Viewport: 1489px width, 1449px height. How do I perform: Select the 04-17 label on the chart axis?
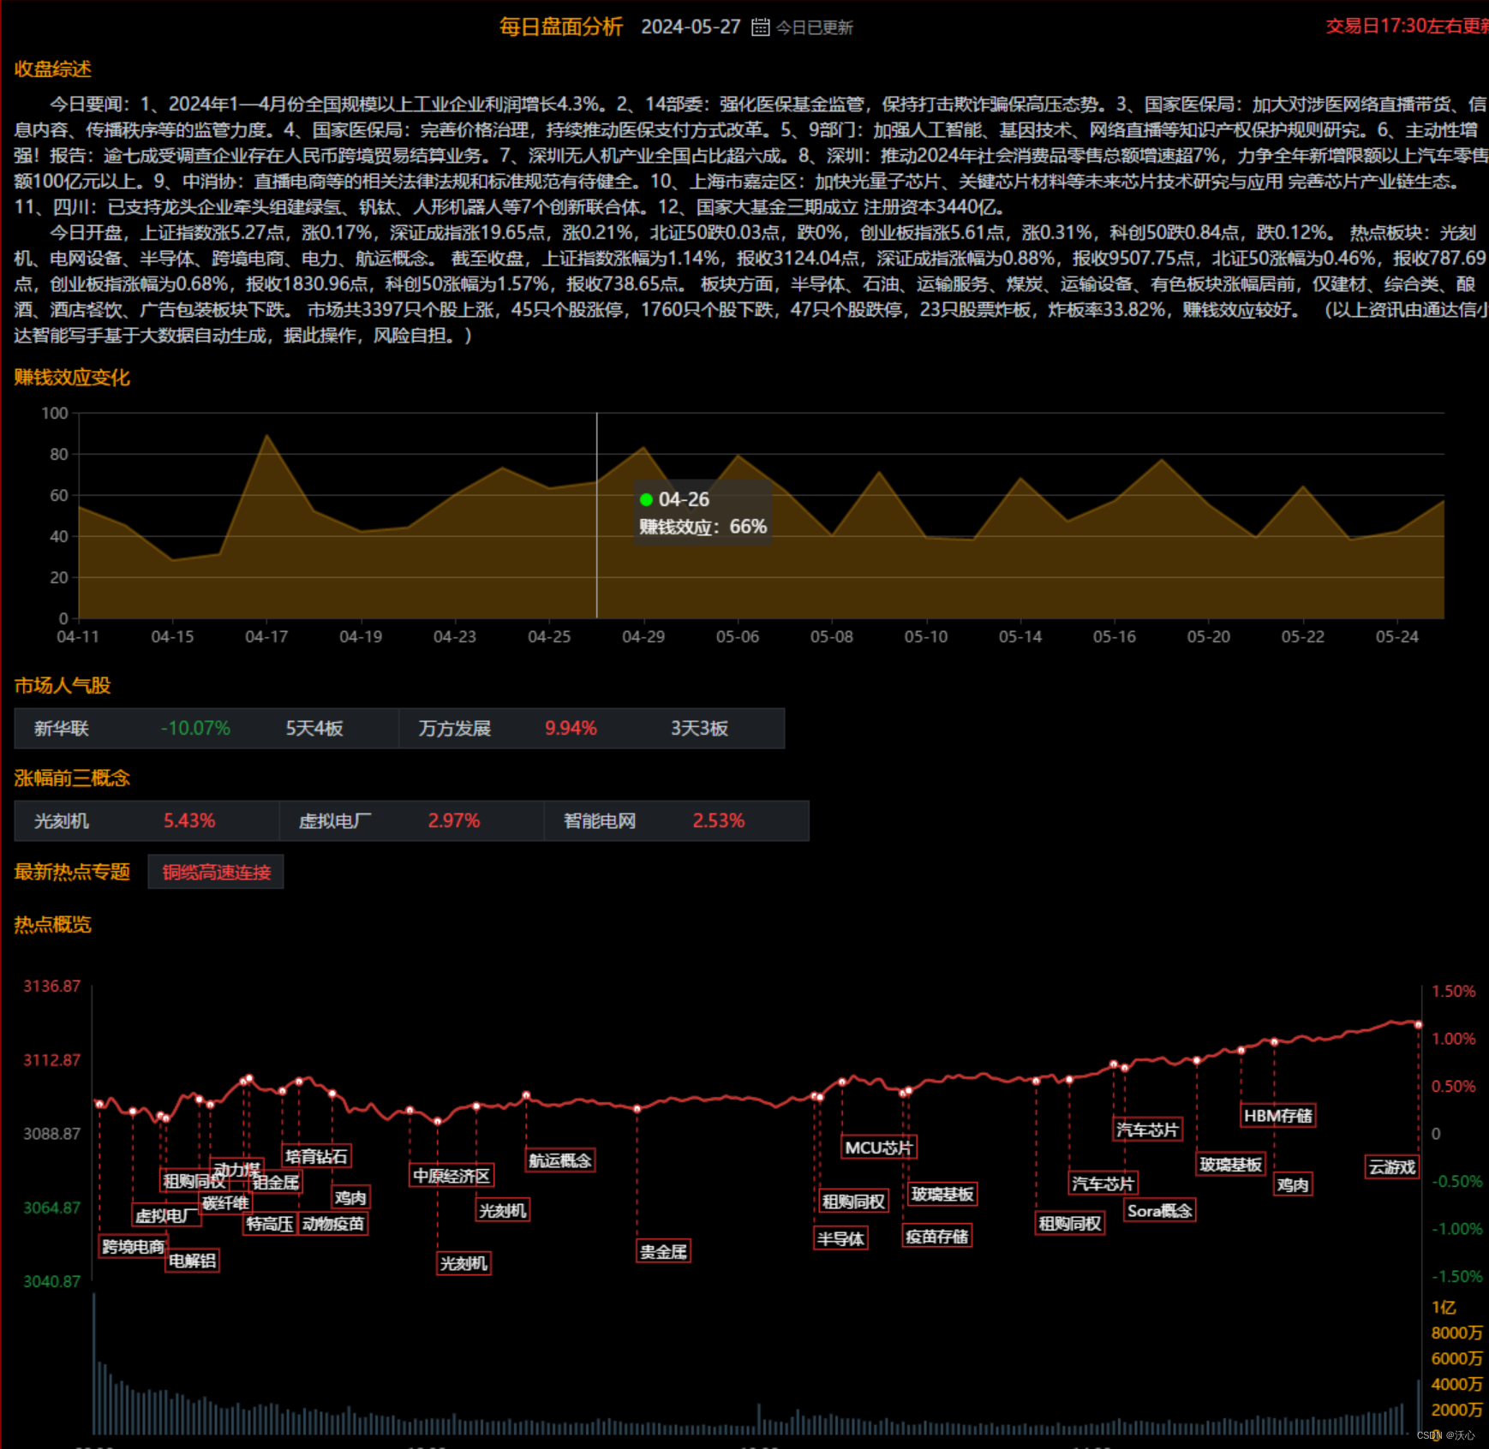[266, 637]
